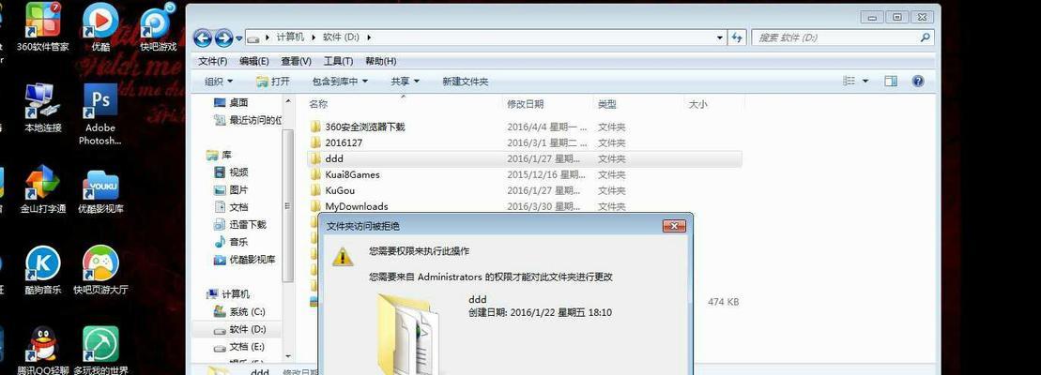Close the 文件夹访问被拒绝 dialog

coord(674,226)
